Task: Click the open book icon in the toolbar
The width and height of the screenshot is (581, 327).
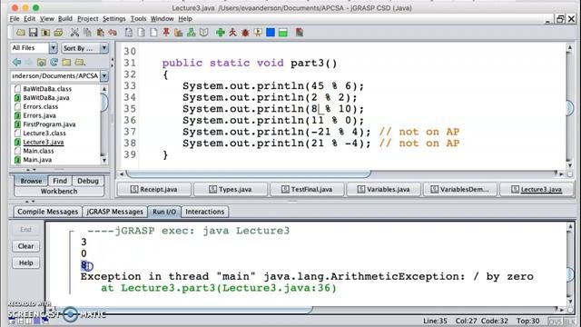Action: click(x=203, y=33)
